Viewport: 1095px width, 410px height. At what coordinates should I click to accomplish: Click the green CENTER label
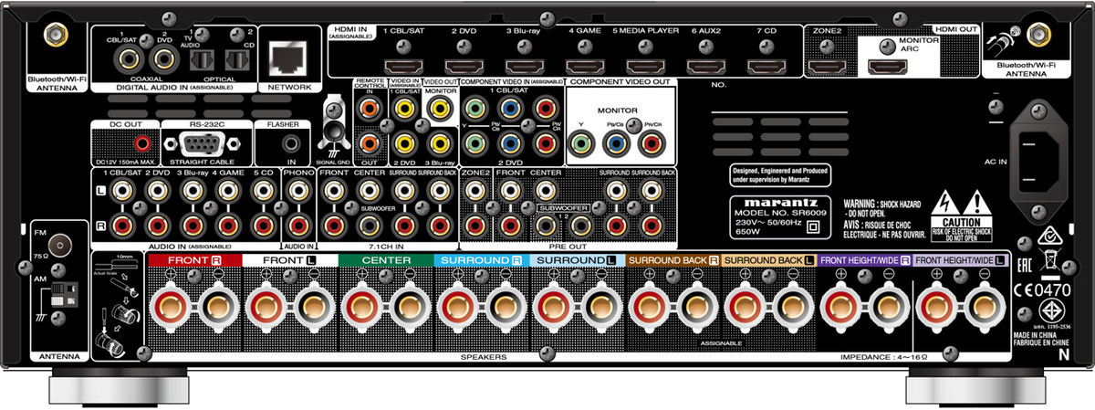click(x=386, y=260)
